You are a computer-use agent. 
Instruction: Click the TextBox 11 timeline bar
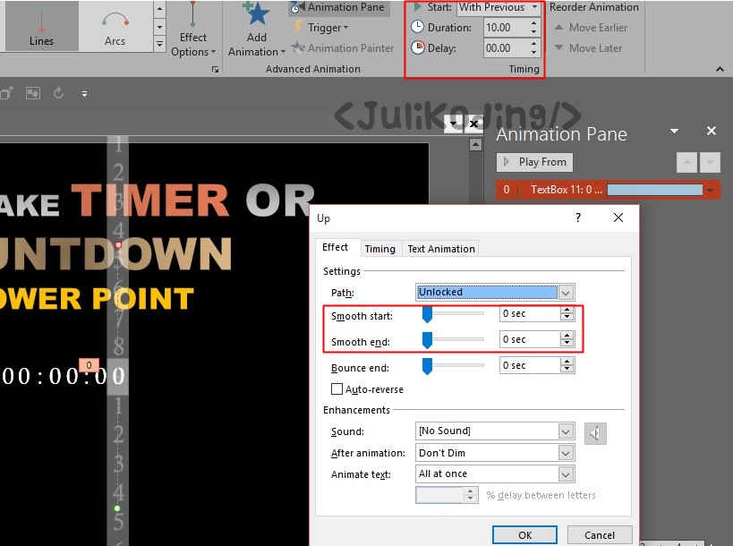[654, 190]
